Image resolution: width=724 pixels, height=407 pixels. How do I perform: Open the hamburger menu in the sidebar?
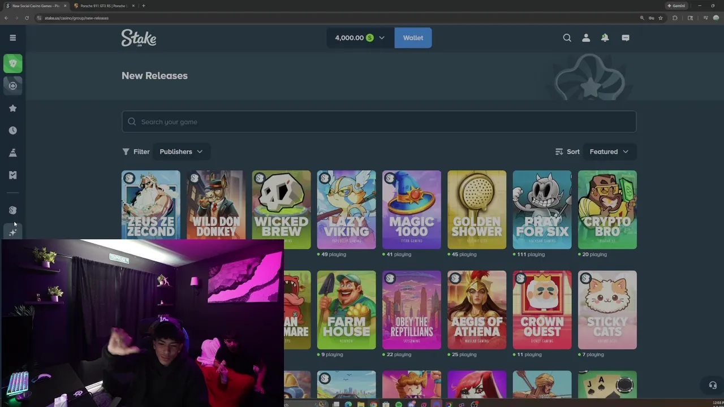point(12,38)
